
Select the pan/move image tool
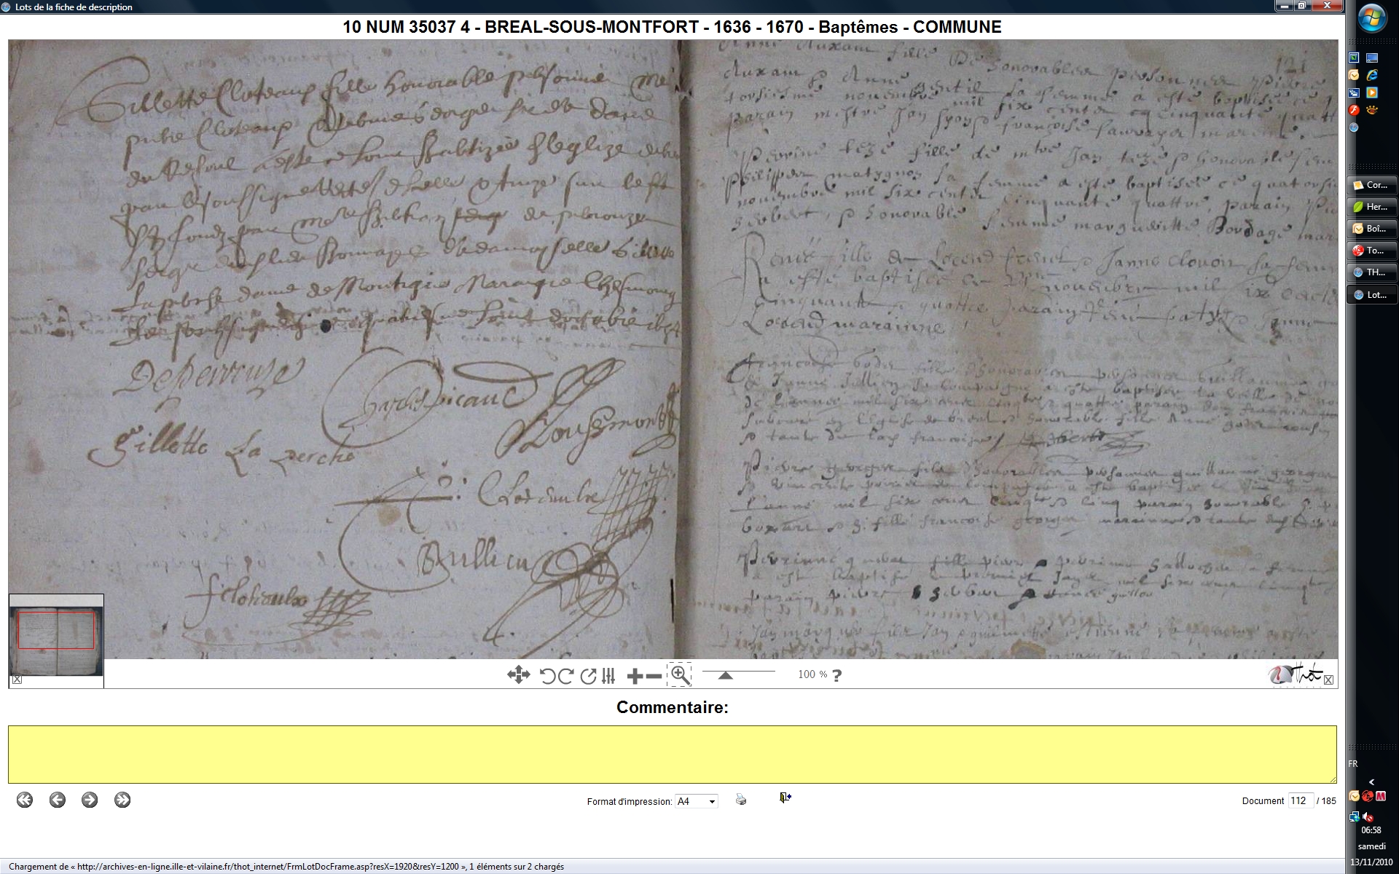518,675
